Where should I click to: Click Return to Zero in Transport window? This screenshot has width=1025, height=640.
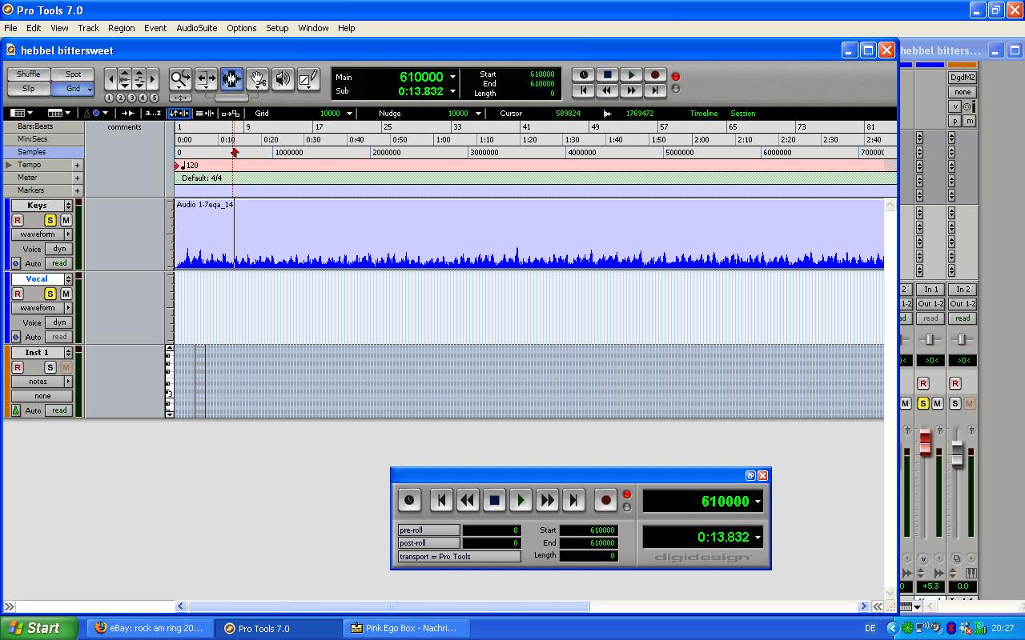pos(441,501)
